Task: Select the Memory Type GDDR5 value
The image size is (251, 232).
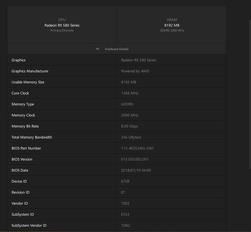Action: click(127, 104)
